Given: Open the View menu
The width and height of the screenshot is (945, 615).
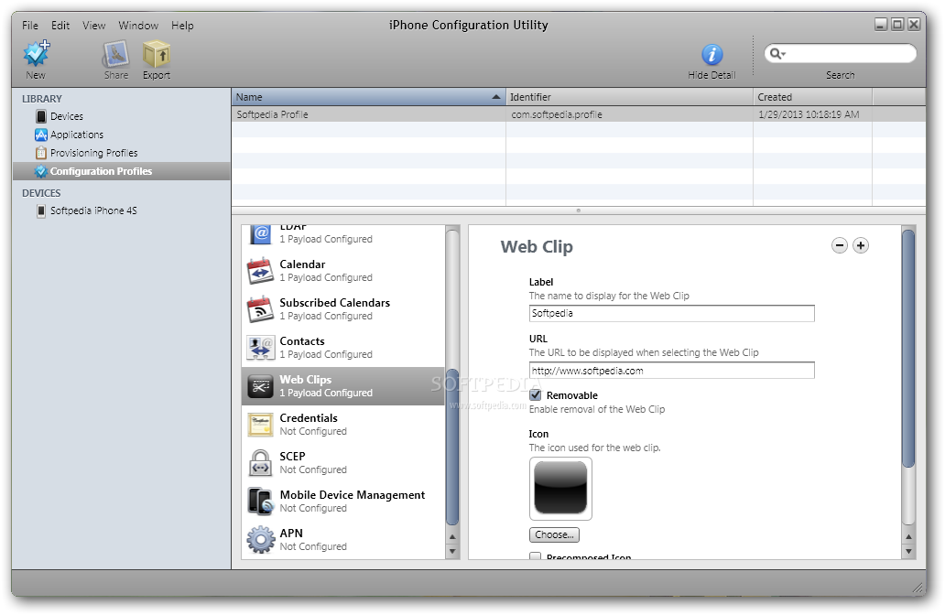Looking at the screenshot, I should 94,26.
